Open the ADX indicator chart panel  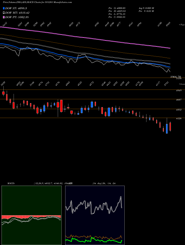95,215
